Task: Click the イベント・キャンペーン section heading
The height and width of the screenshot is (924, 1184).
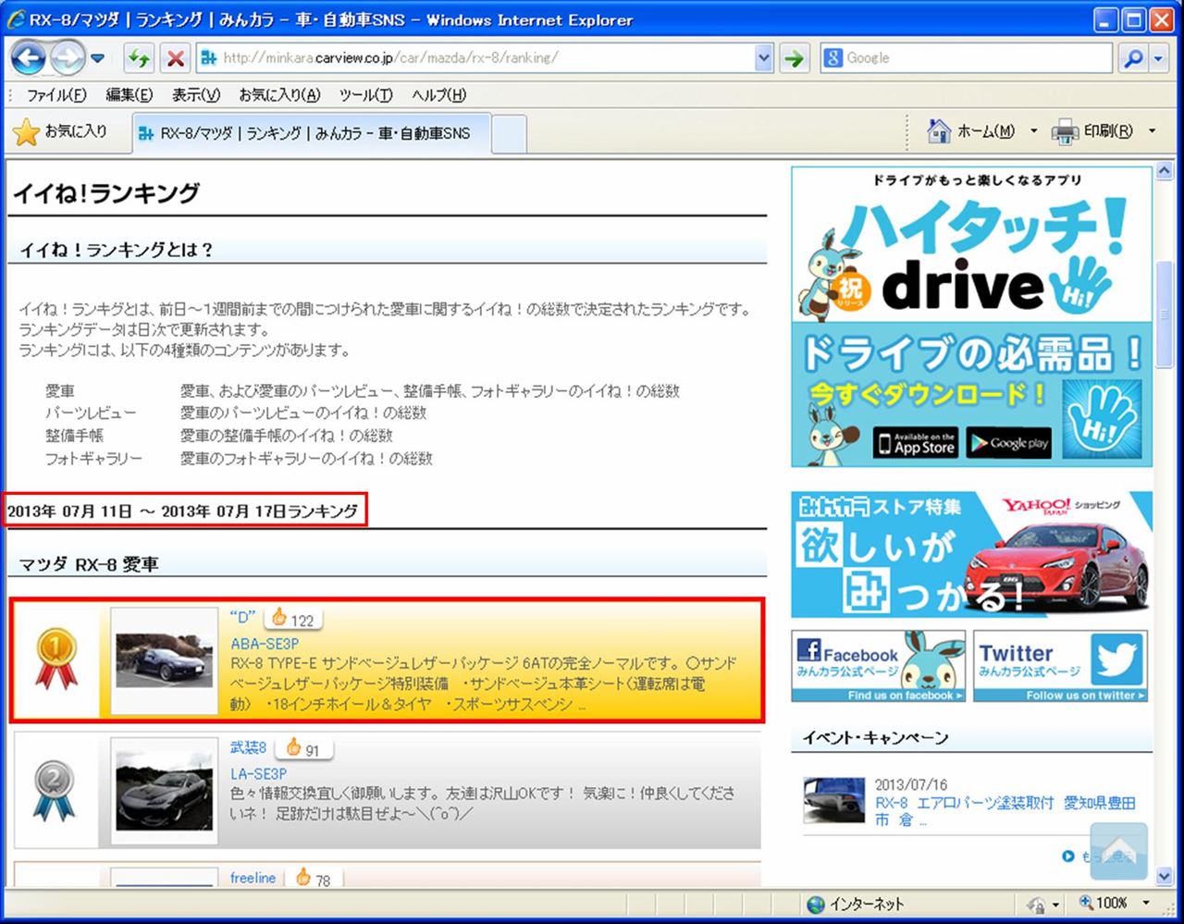Action: 875,738
